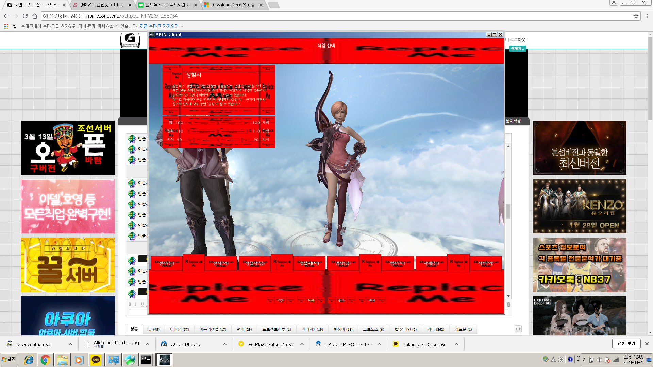Screen dimensions: 653x367
Task: Expand options for dxwebsetup.exe download
Action: tap(70, 344)
